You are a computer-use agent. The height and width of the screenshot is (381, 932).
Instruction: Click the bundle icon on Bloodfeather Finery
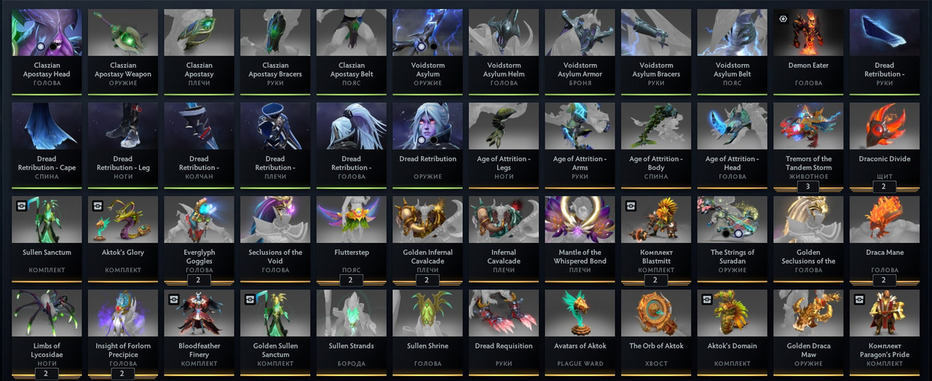click(173, 299)
